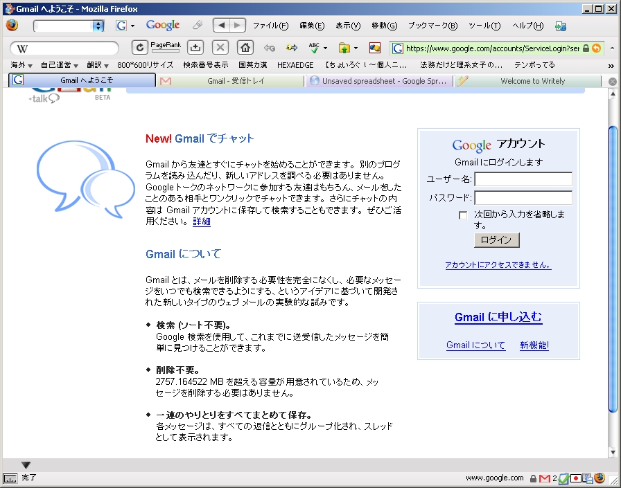Image resolution: width=621 pixels, height=488 pixels.
Task: Open the G search engine dropdown
Action: (x=132, y=26)
